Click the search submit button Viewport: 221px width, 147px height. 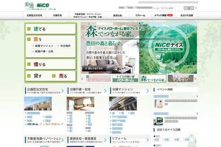click(189, 8)
